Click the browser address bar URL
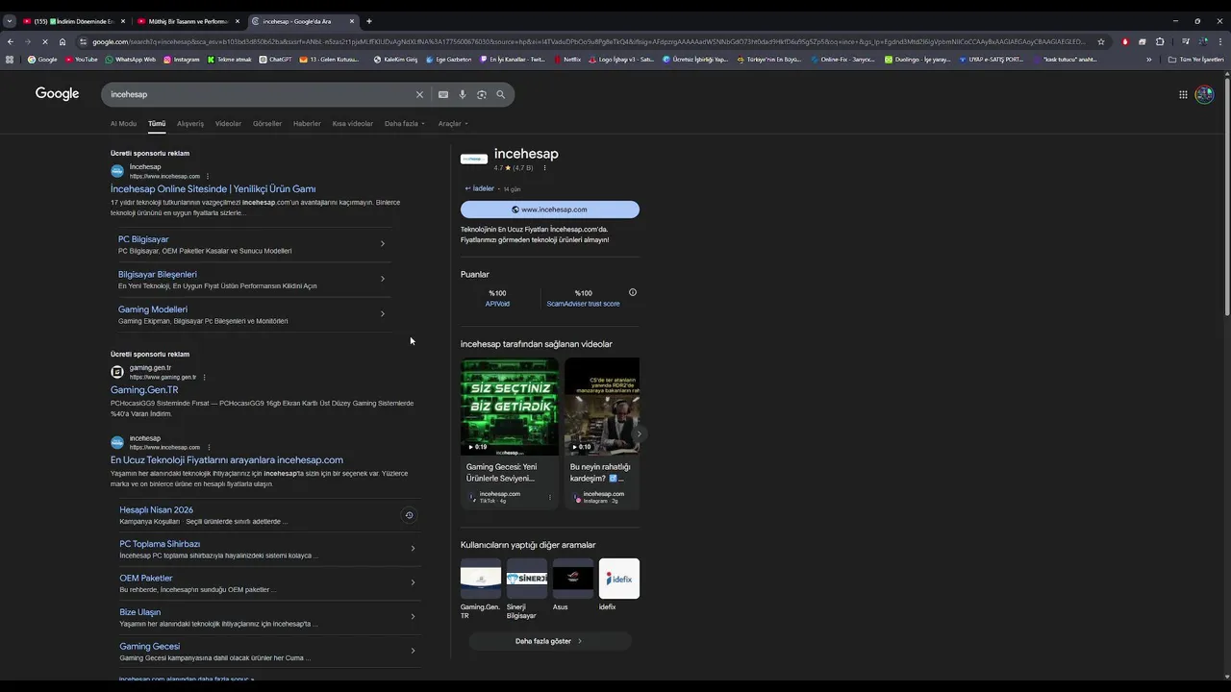The height and width of the screenshot is (692, 1231). pos(589,41)
